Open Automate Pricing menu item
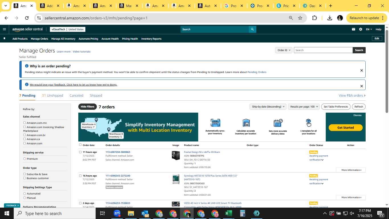Screen dimensions: 389x219 [x=88, y=39]
